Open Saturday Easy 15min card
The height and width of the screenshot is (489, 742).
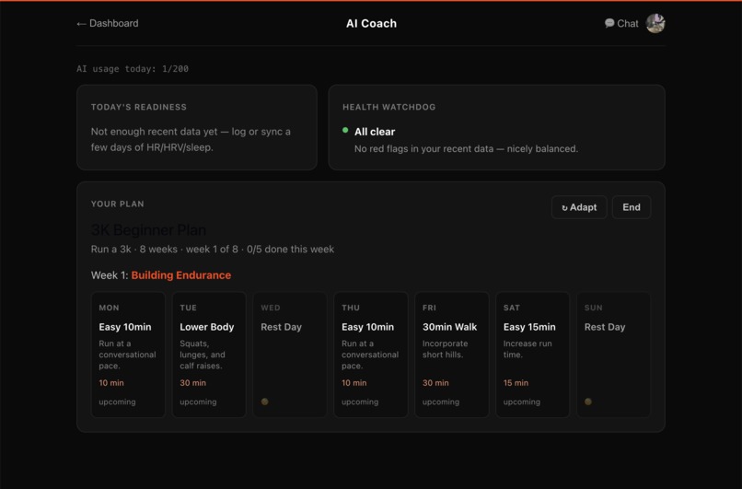533,355
